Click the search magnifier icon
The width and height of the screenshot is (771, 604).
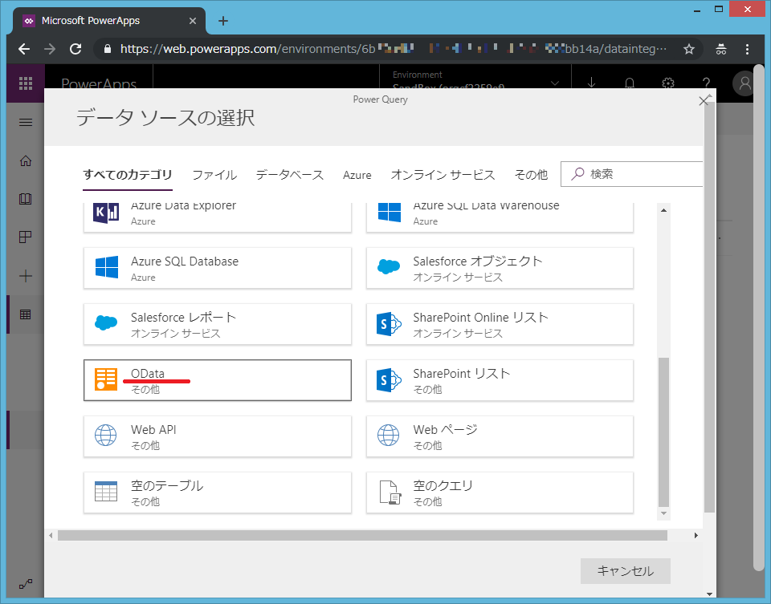pos(577,174)
